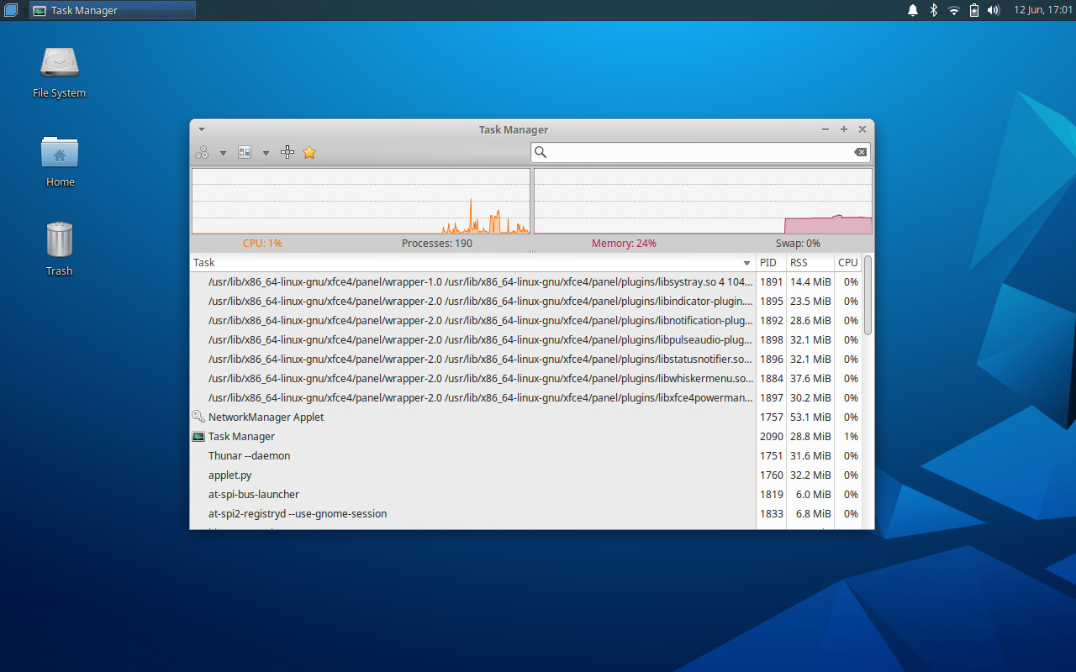
Task: Select the identify-window crosshair tool
Action: click(287, 152)
